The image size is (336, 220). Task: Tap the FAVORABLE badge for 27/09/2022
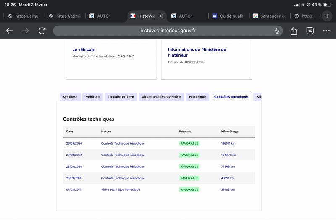pos(189,155)
